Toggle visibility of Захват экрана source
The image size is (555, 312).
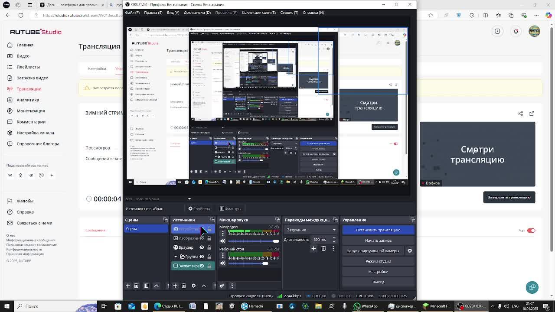[202, 266]
